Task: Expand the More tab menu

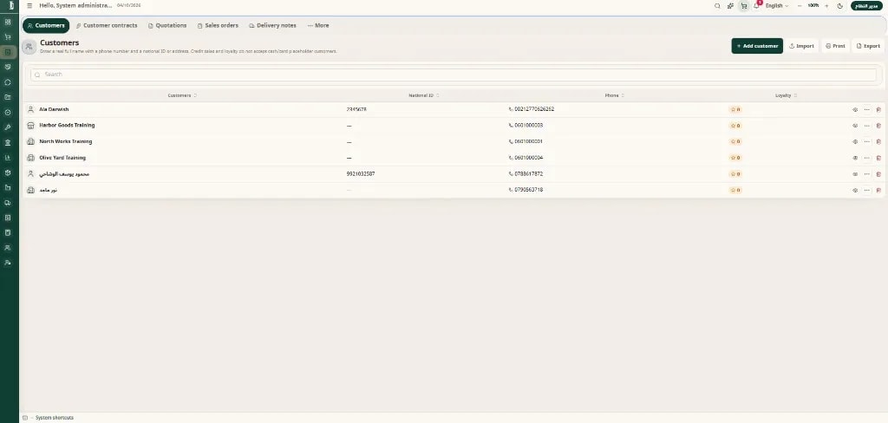Action: coord(318,25)
